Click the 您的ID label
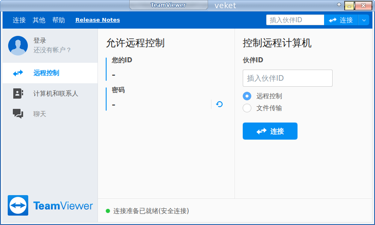This screenshot has height=225, width=375. 122,60
